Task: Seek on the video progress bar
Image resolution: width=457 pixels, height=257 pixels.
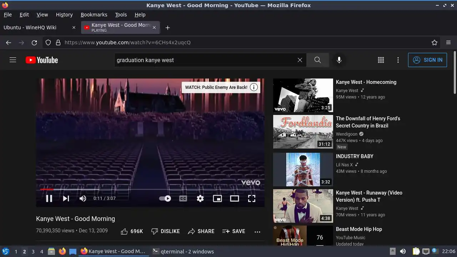Action: click(x=150, y=189)
